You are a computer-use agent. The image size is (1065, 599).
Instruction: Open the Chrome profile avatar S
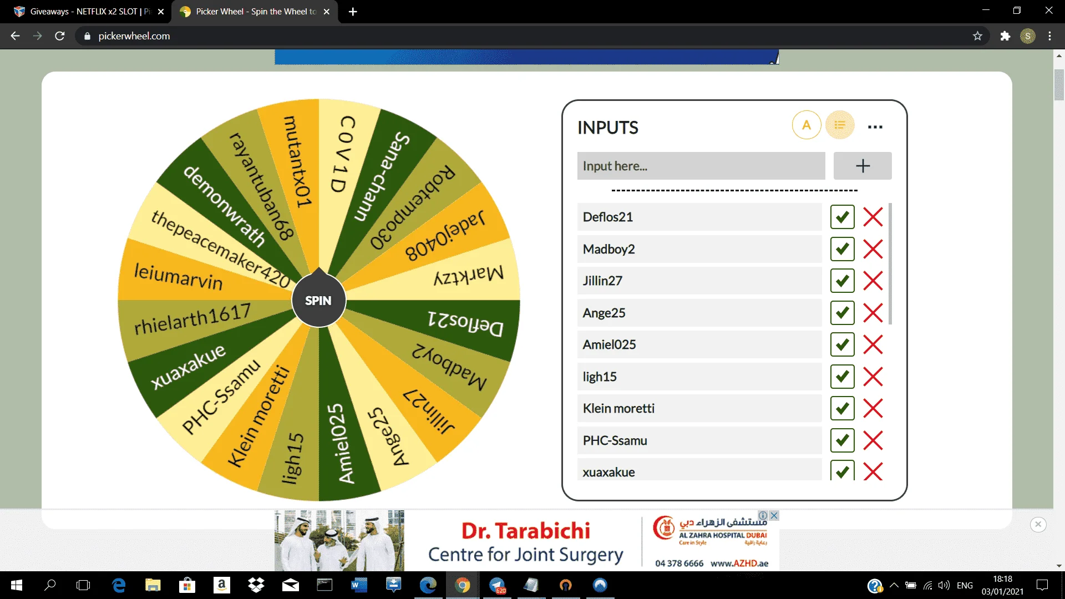click(1027, 36)
